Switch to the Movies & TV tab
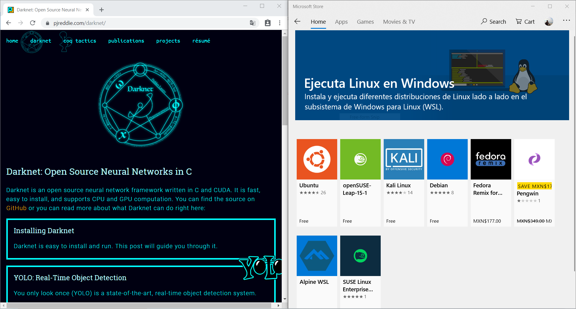Viewport: 576px width, 309px height. (399, 22)
